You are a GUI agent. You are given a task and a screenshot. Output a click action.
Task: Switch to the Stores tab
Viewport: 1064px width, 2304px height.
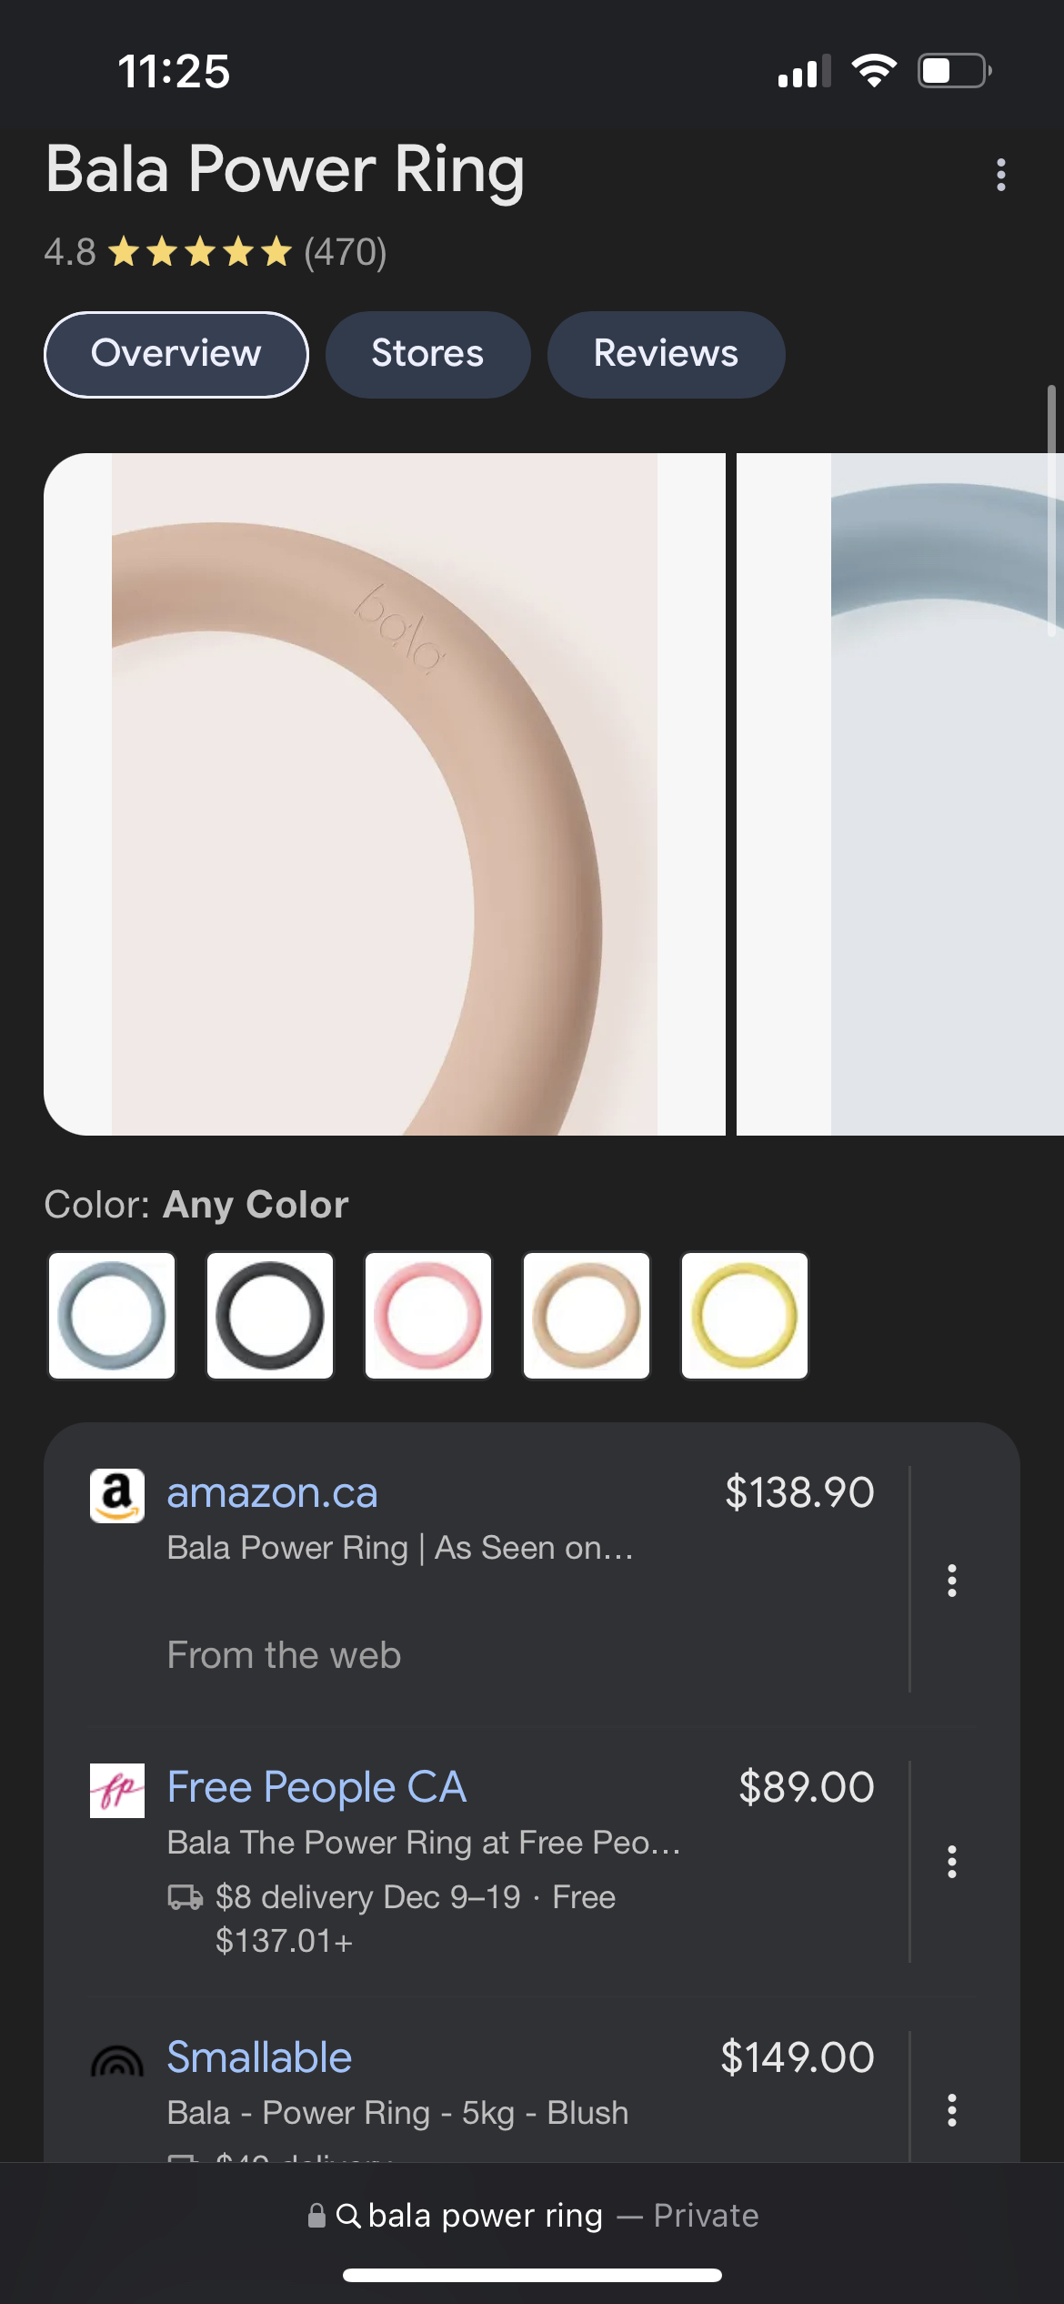[x=427, y=354]
